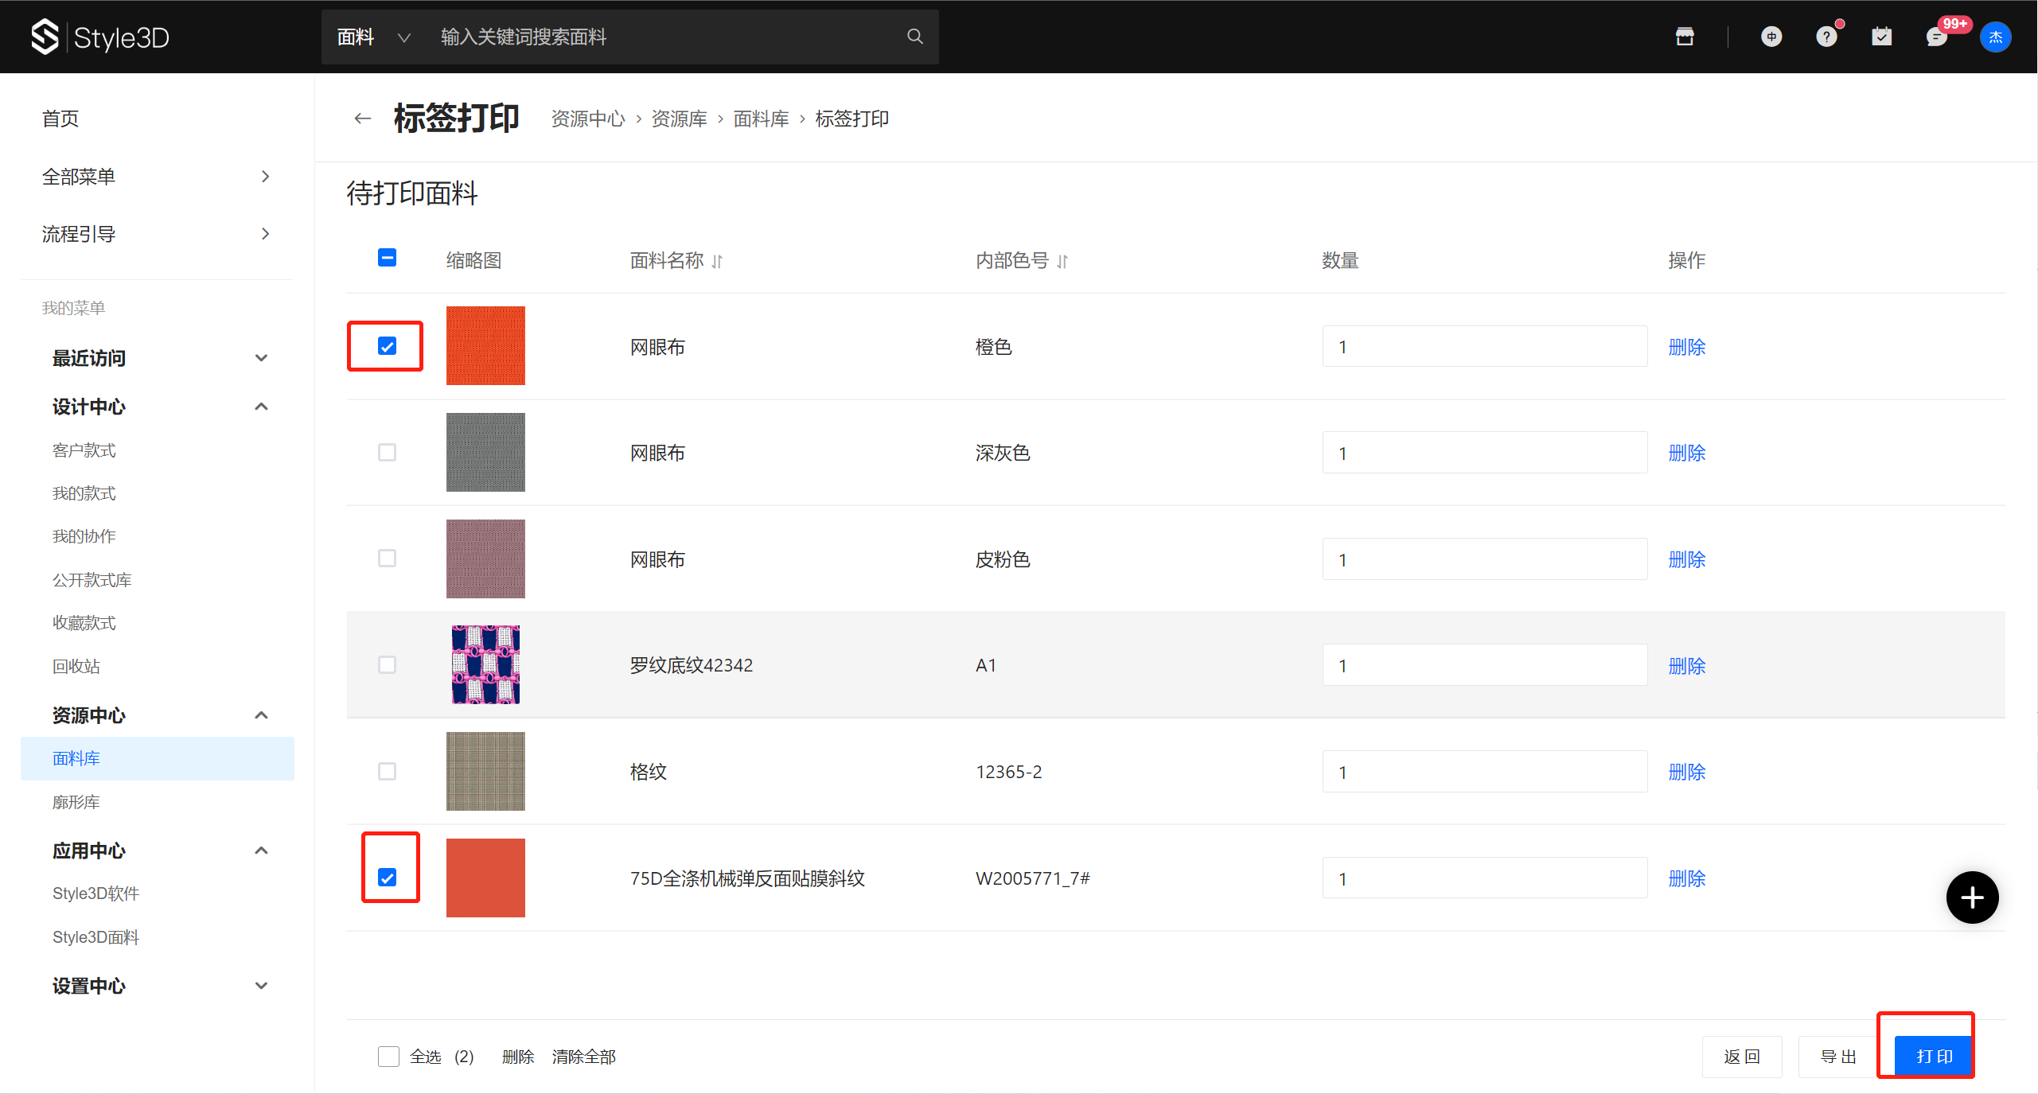Click the help question mark icon

pyautogui.click(x=1826, y=37)
